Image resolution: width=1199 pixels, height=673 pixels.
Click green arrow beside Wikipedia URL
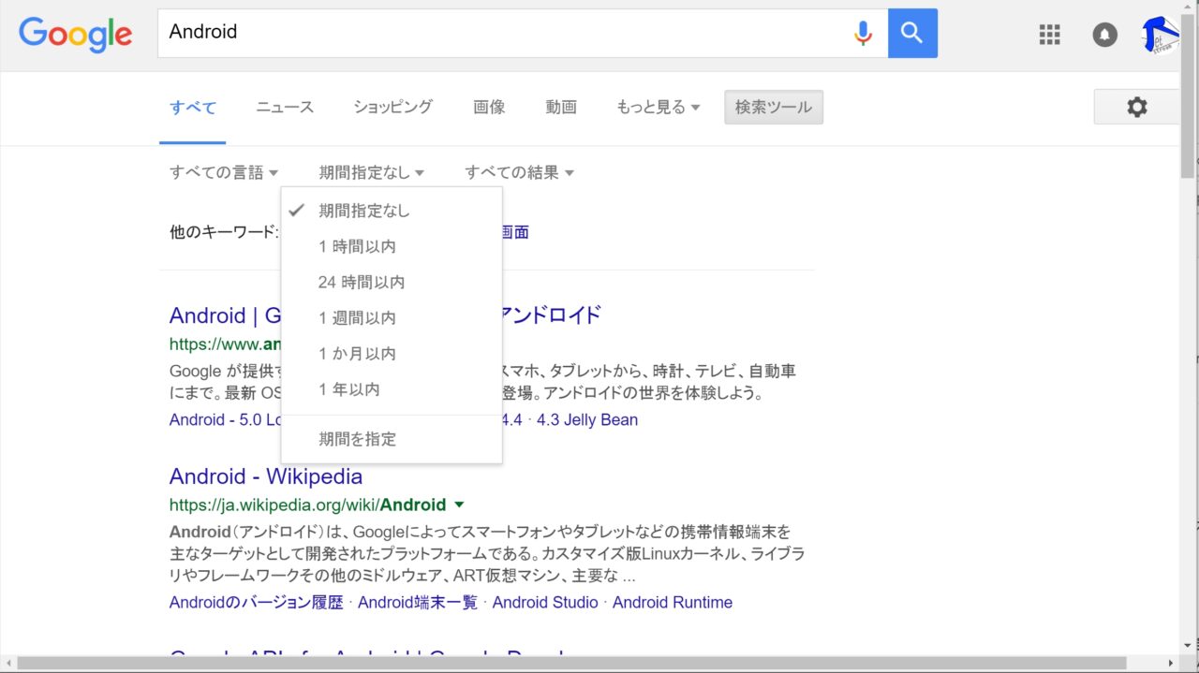tap(459, 505)
